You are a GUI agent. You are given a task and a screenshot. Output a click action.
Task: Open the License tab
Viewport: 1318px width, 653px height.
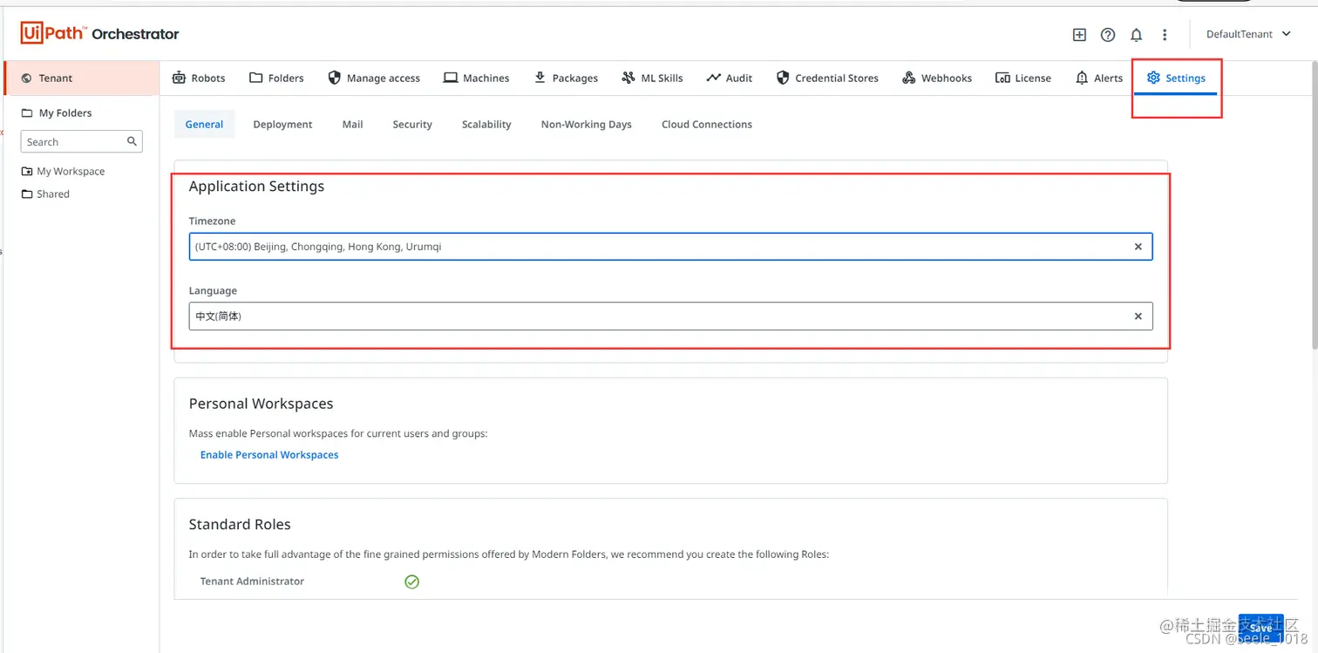[1023, 78]
